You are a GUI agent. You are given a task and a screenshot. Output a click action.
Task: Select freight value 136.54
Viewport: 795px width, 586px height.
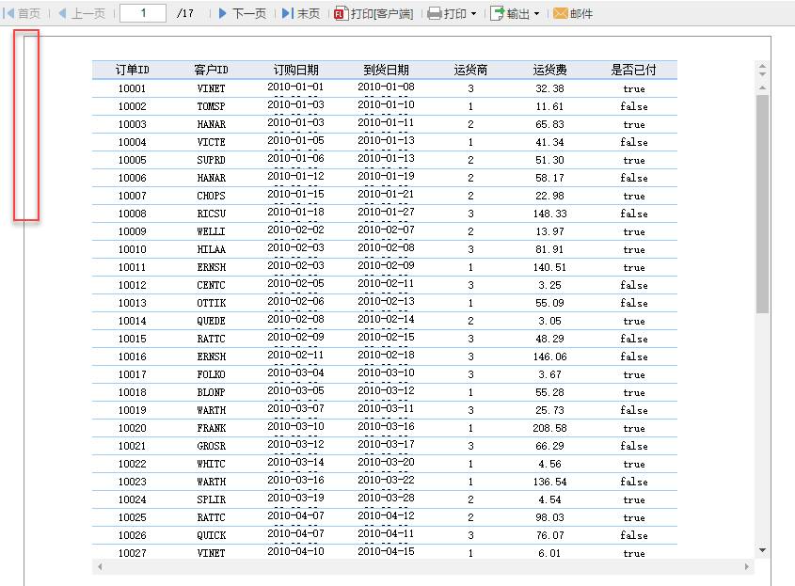549,482
